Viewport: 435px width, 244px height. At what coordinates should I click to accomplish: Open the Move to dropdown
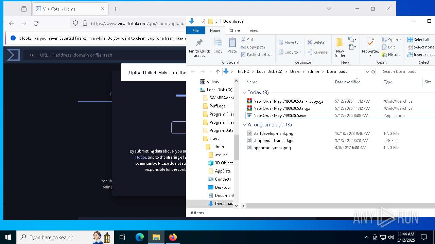291,42
